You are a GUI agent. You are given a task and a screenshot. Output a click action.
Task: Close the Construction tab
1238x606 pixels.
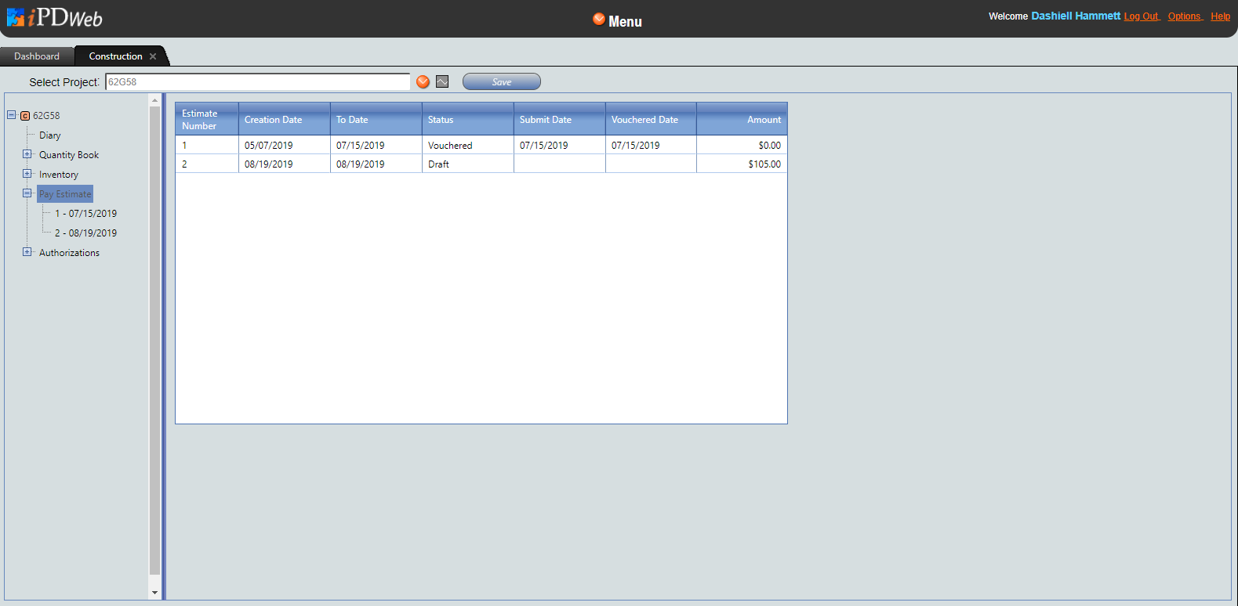tap(153, 56)
